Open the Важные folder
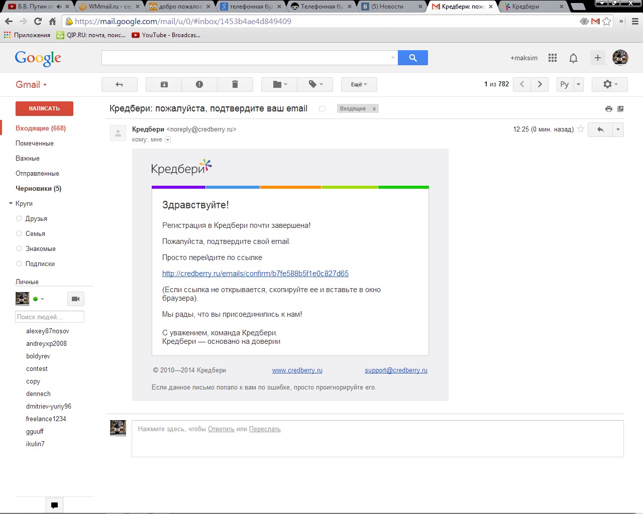 28,158
